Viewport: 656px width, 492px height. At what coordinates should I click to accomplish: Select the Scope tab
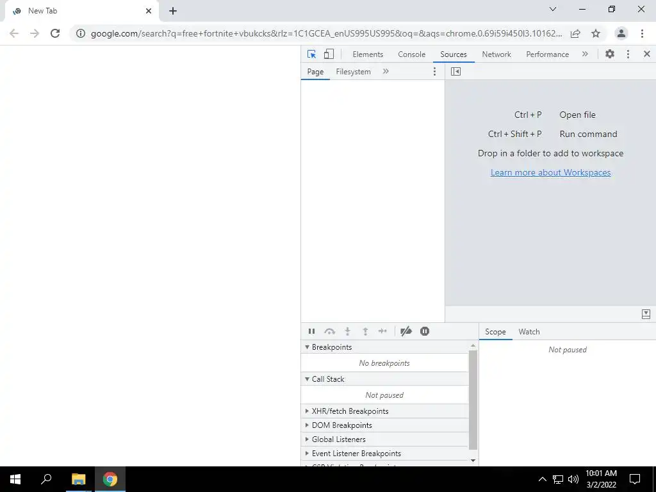click(x=495, y=332)
